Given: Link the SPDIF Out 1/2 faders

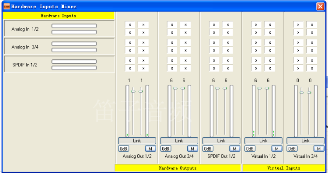Looking at the screenshot, I should (221, 141).
